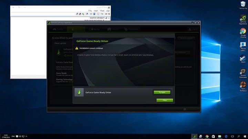Viewport: 248px width, 139px height.
Task: Switch to Device Manager on the taskbar
Action: [200, 136]
